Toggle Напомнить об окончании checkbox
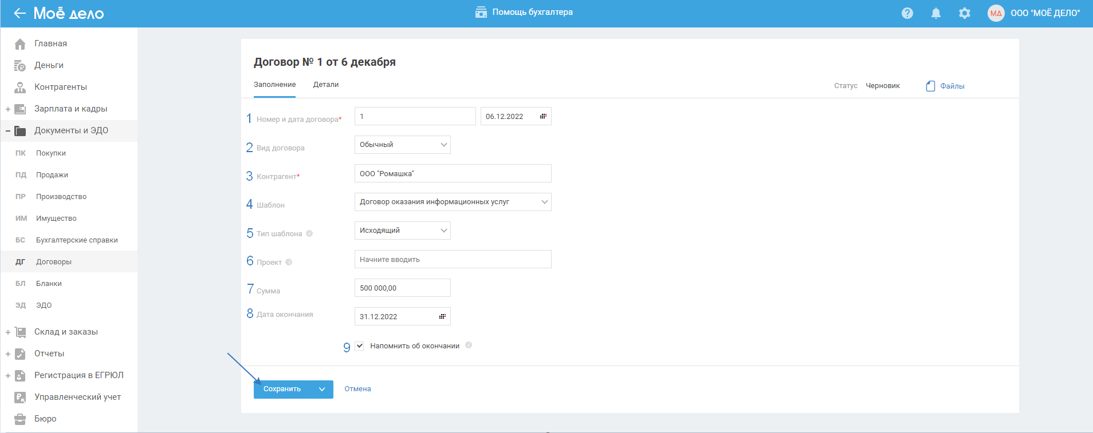This screenshot has width=1093, height=433. pos(359,345)
